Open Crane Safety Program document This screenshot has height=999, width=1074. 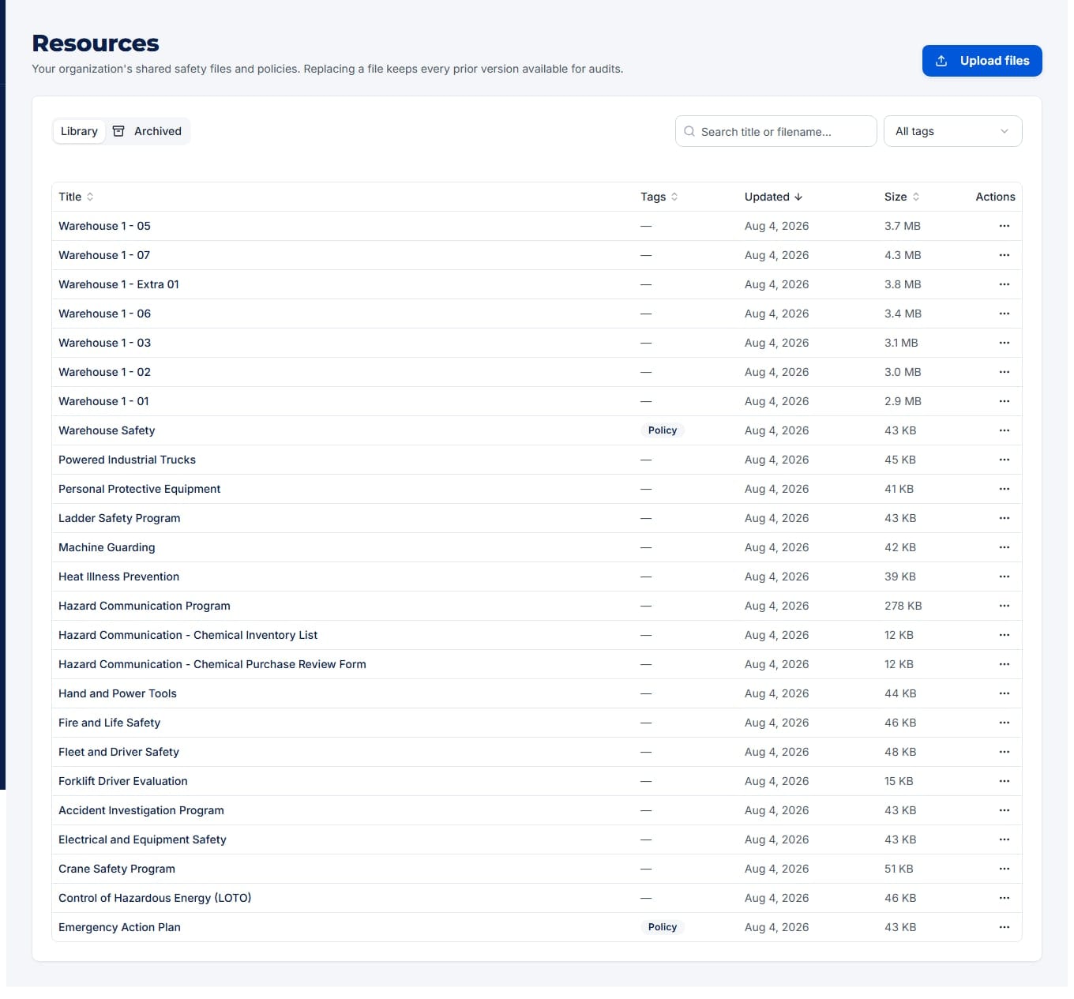click(x=117, y=869)
